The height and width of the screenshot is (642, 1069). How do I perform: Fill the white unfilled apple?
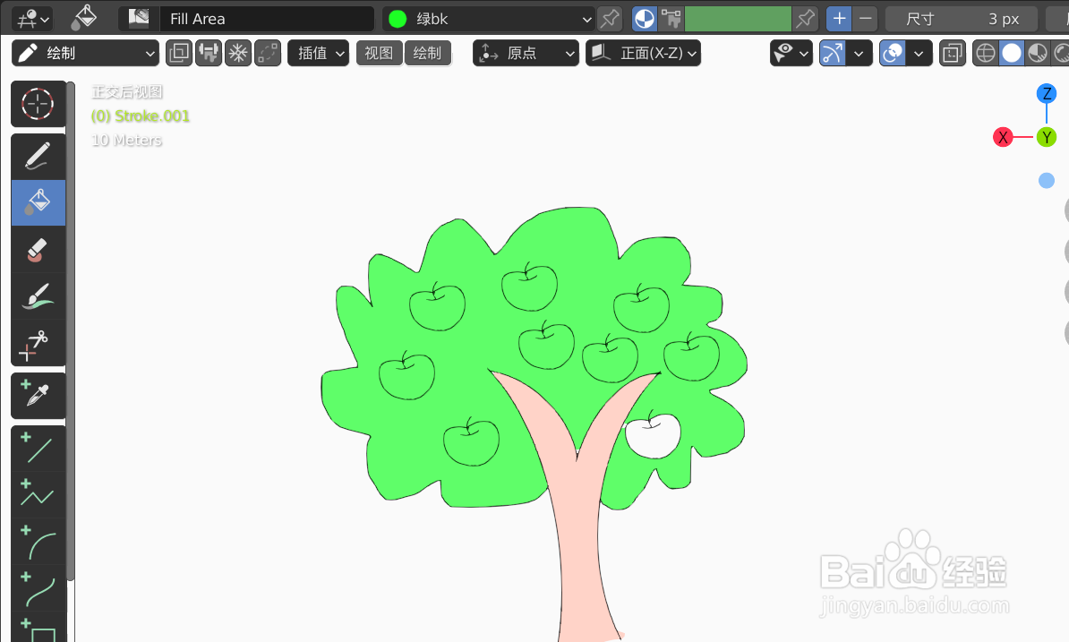tap(654, 438)
